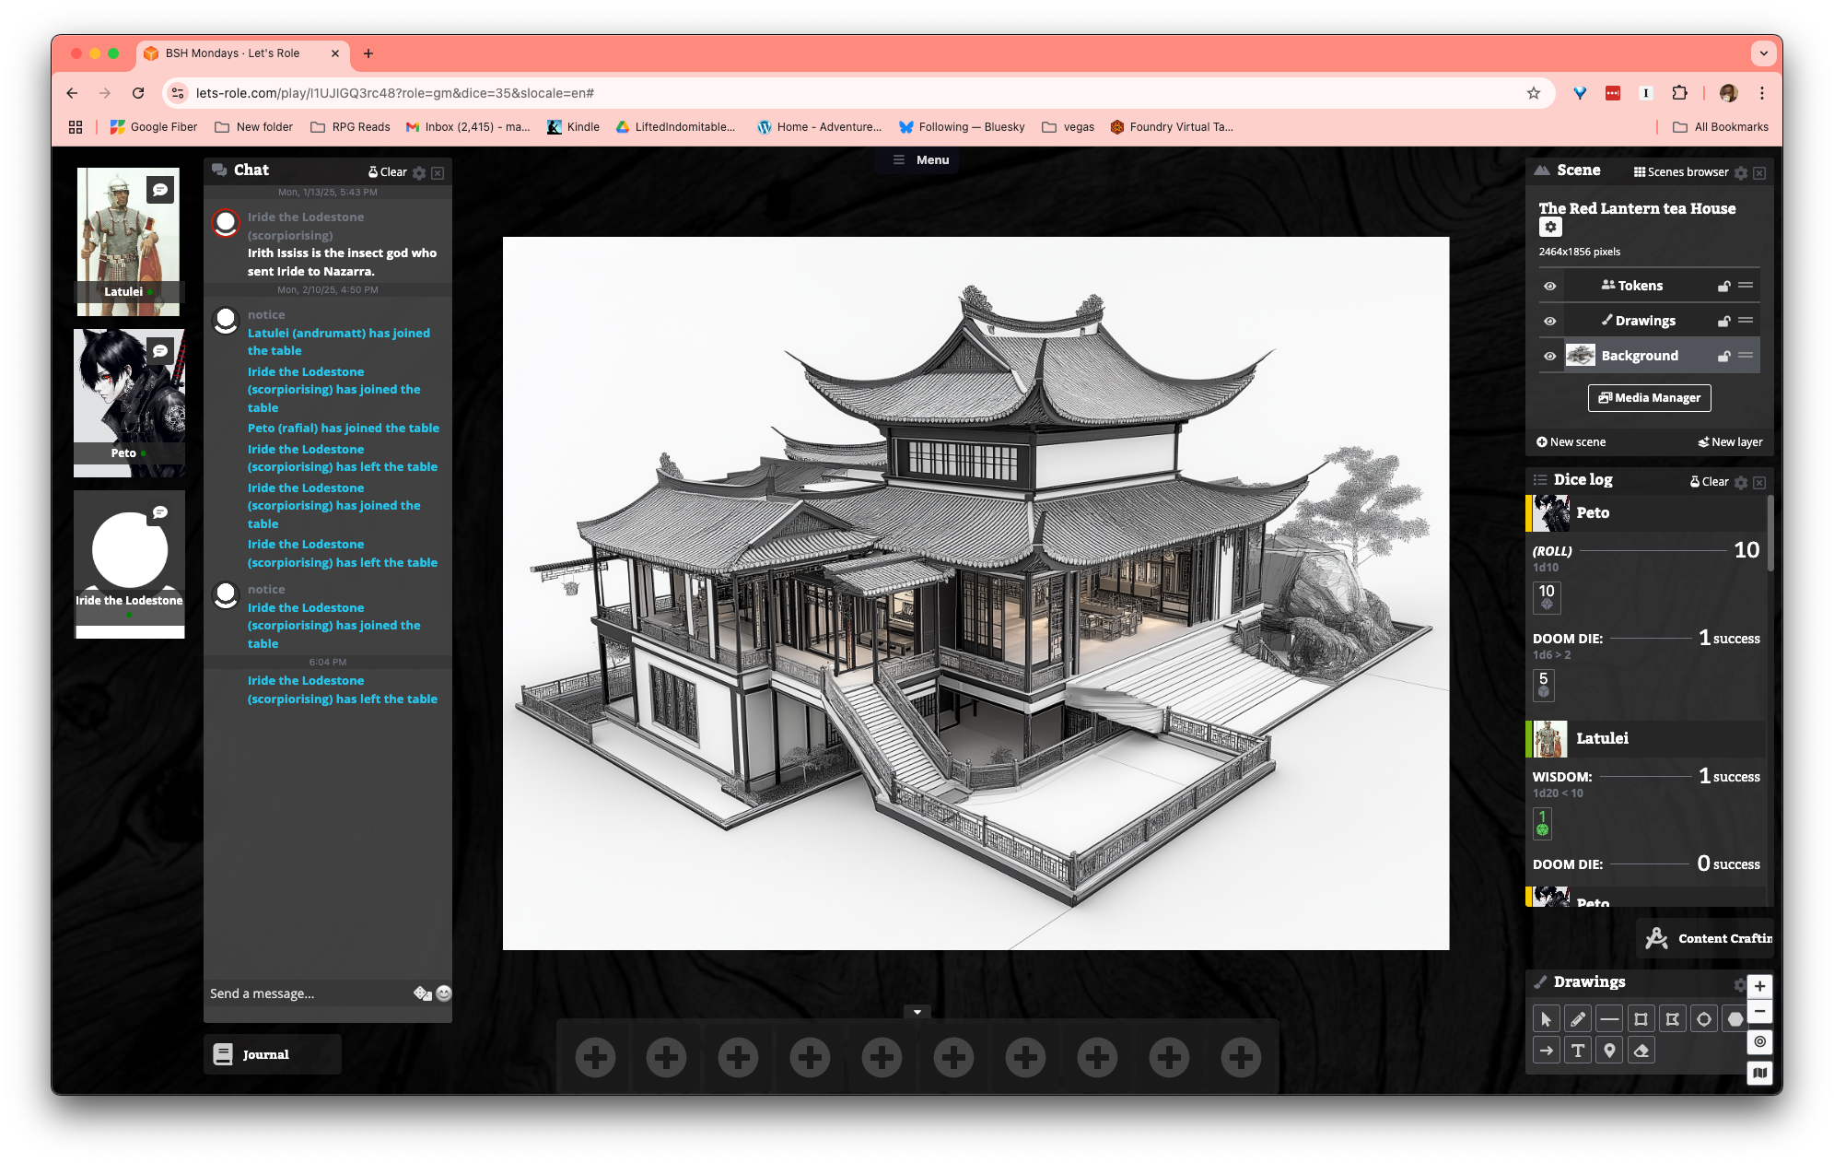Select the filled hexagon drawing tool

pos(1735,1019)
